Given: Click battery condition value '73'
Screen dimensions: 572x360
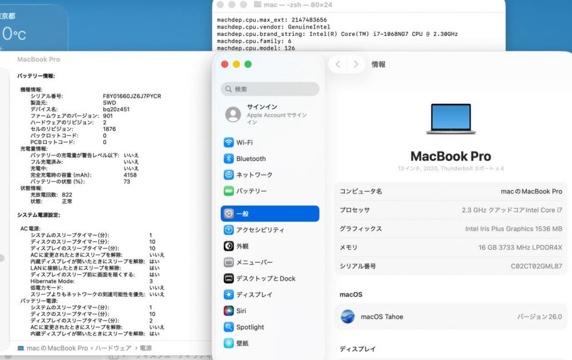Looking at the screenshot, I should [126, 182].
